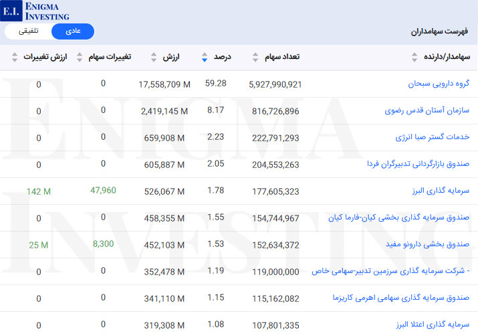Select share count 119,000,000
The height and width of the screenshot is (336, 478).
click(275, 272)
